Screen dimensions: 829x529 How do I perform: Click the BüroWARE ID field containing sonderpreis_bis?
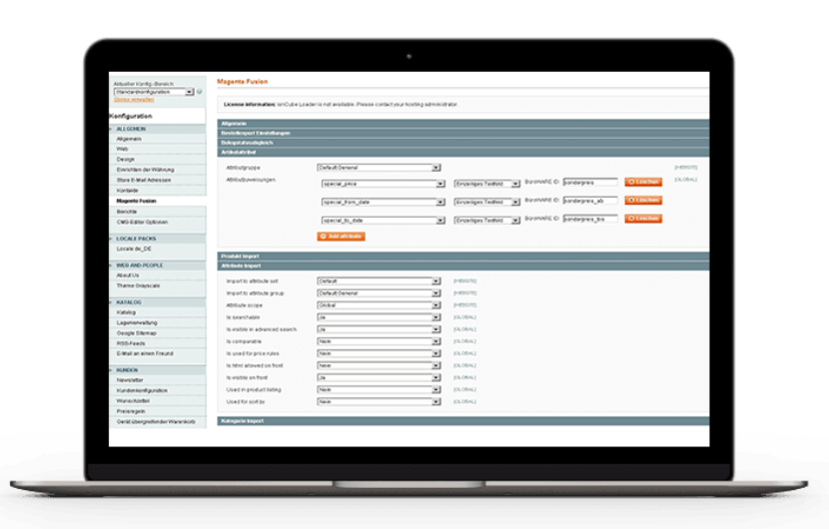(590, 219)
